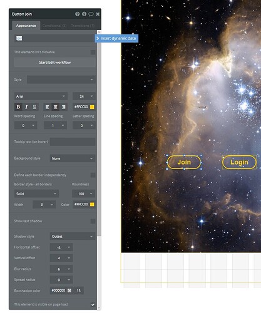The image size is (261, 313).
Task: Center align the button text
Action: (x=55, y=107)
